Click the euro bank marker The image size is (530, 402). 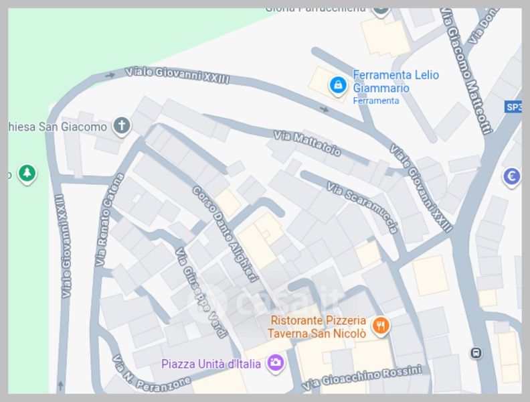click(x=511, y=178)
